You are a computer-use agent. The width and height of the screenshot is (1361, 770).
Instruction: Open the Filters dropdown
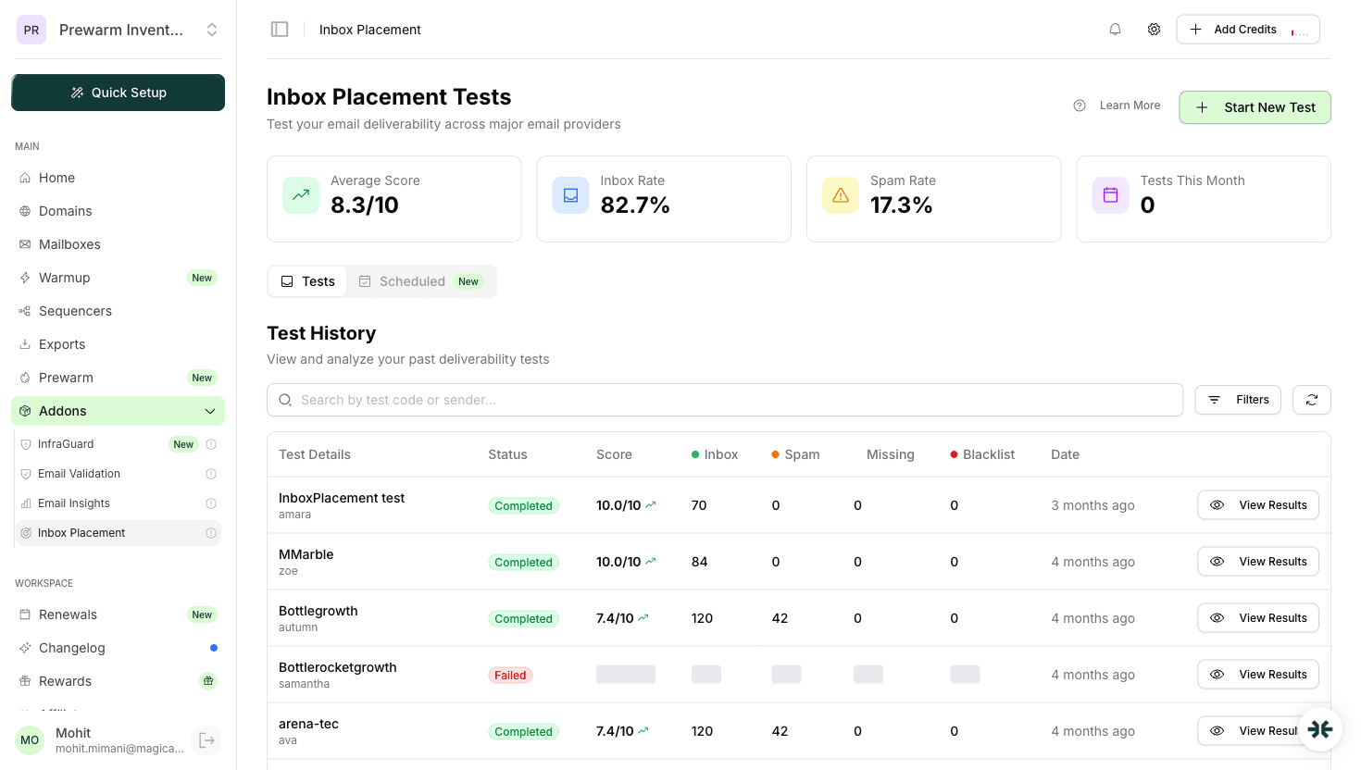coord(1237,399)
